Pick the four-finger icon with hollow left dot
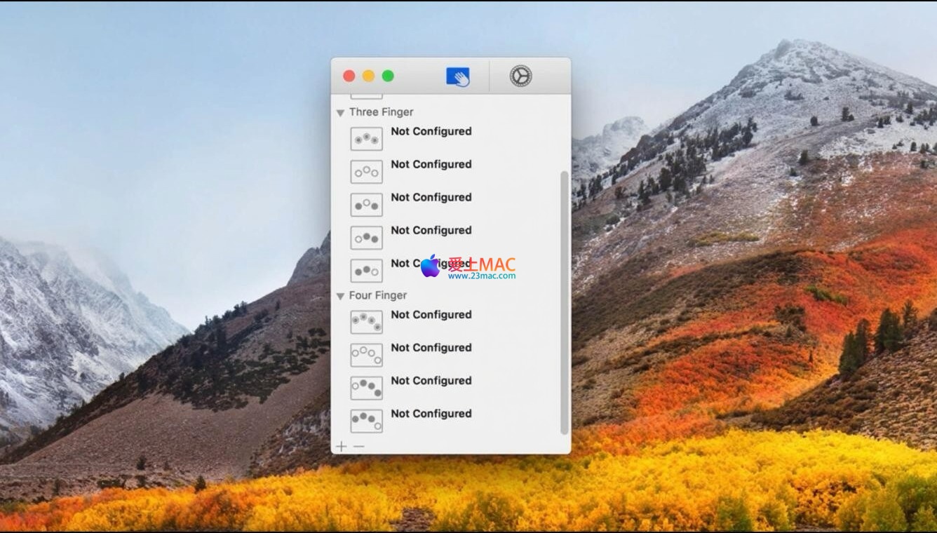 pos(366,388)
